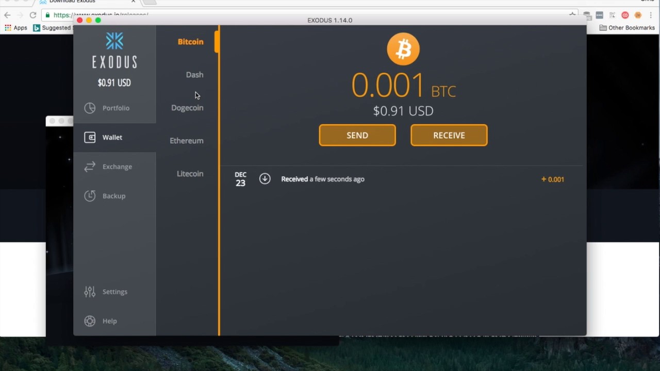The height and width of the screenshot is (371, 660).
Task: Open Help menu label
Action: (x=109, y=321)
